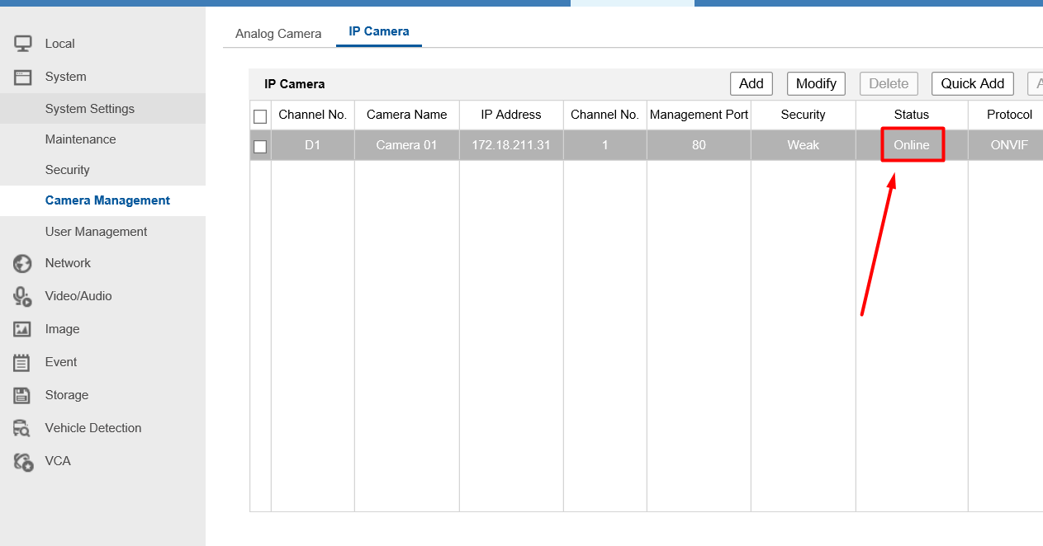
Task: Open User Management in sidebar
Action: [x=96, y=232]
